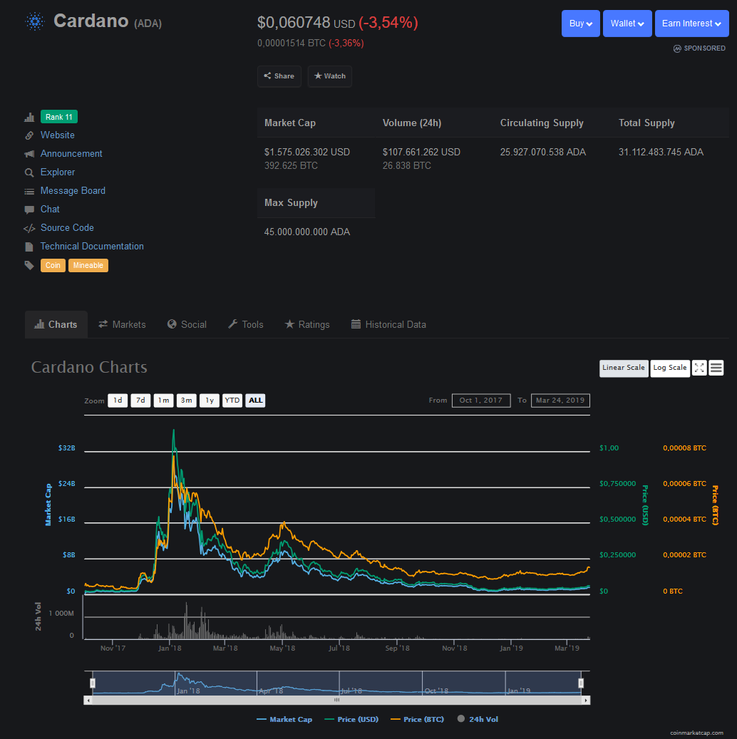Click the megaphone icon beside Announcement

point(29,154)
